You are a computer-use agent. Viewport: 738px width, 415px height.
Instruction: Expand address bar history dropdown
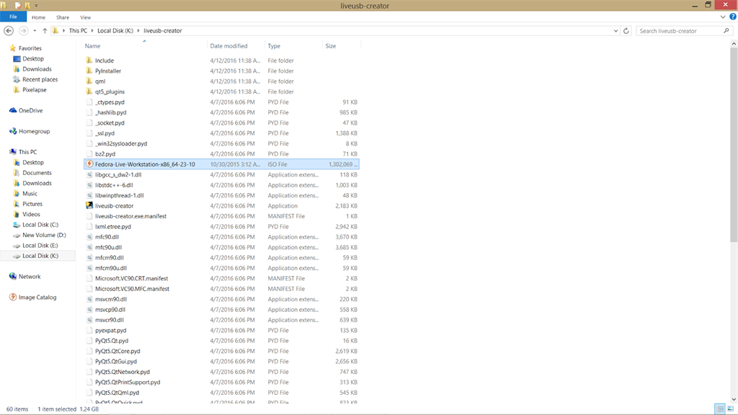pos(615,30)
